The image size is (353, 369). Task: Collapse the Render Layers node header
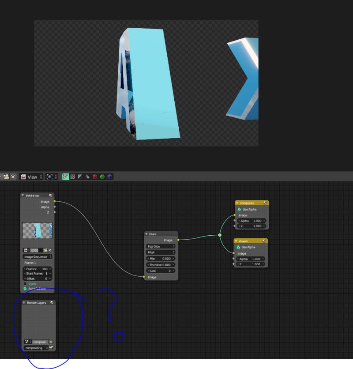point(24,302)
